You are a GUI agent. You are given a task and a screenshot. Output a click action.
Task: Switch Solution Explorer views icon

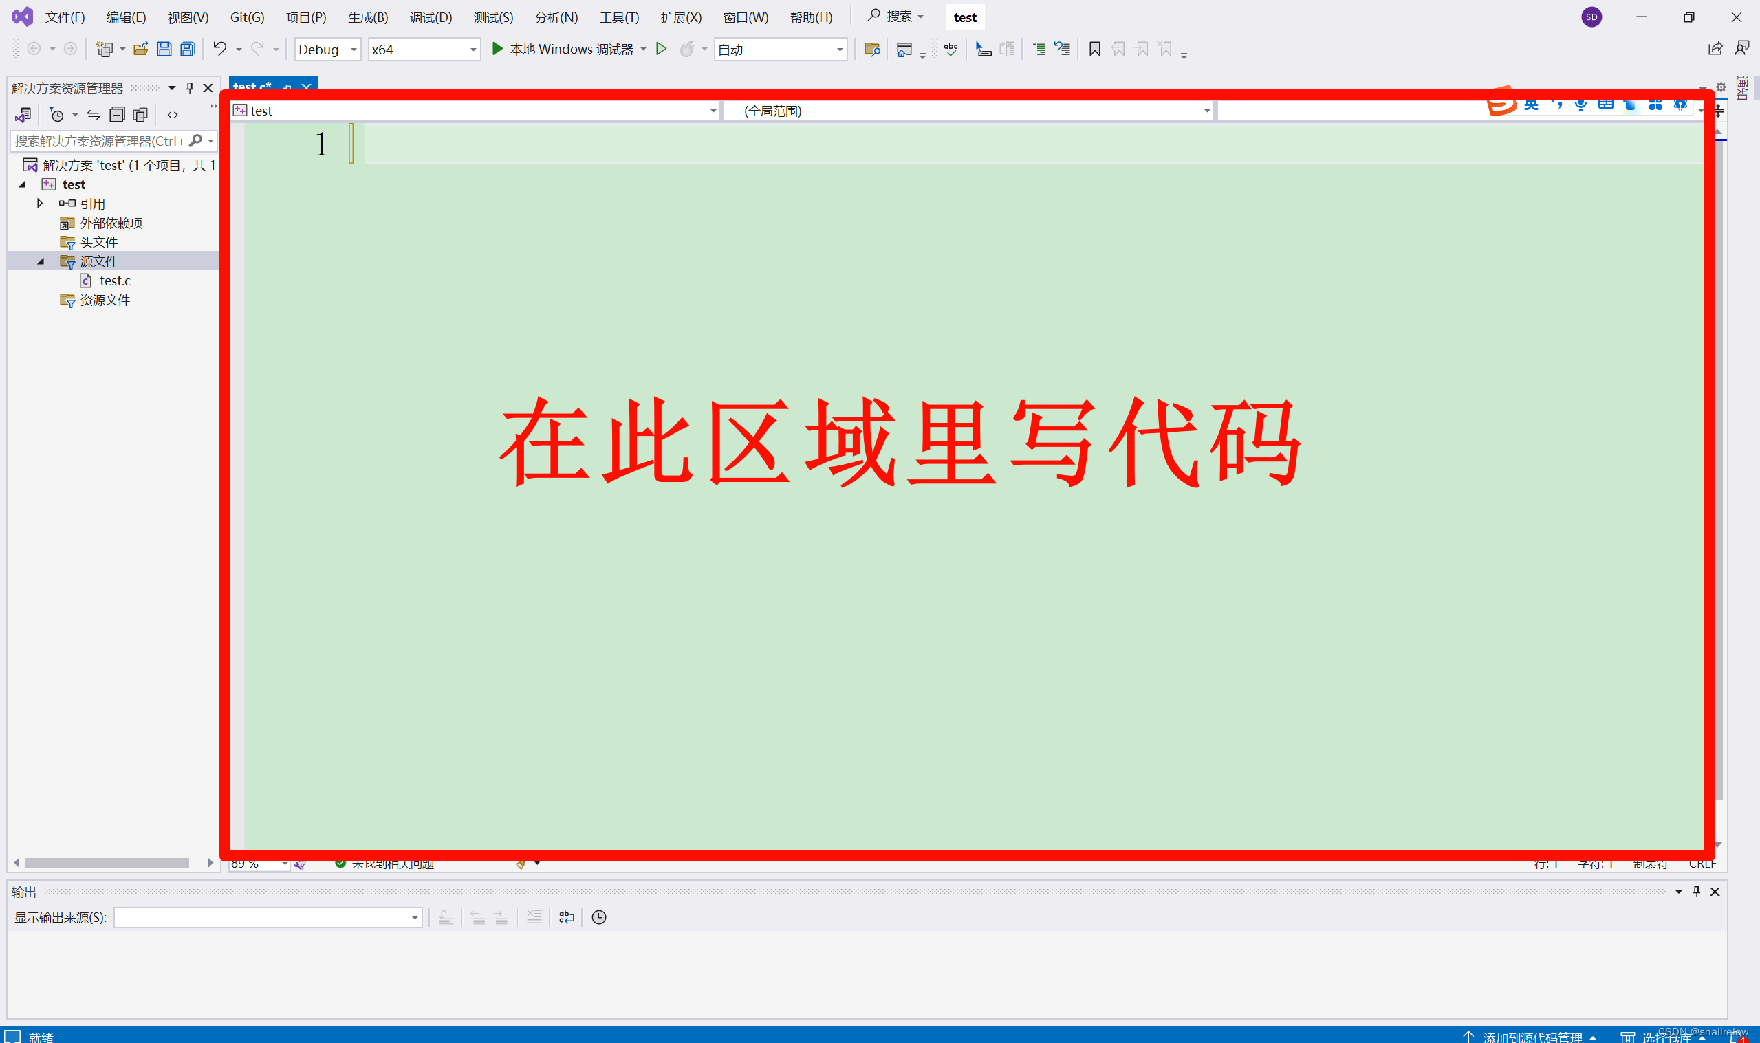click(x=23, y=115)
